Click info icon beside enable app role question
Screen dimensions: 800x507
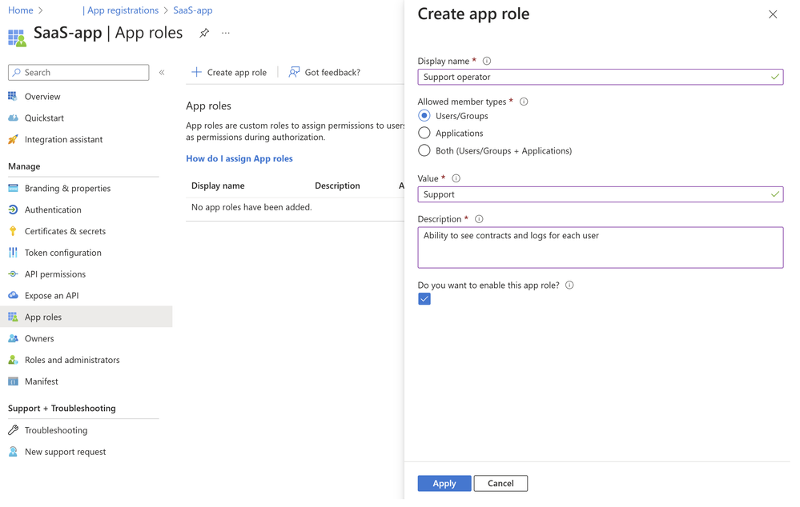[x=569, y=285]
